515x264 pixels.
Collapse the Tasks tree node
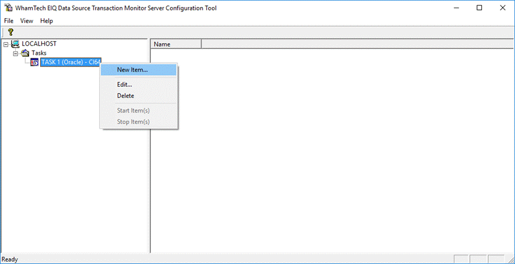click(x=15, y=53)
